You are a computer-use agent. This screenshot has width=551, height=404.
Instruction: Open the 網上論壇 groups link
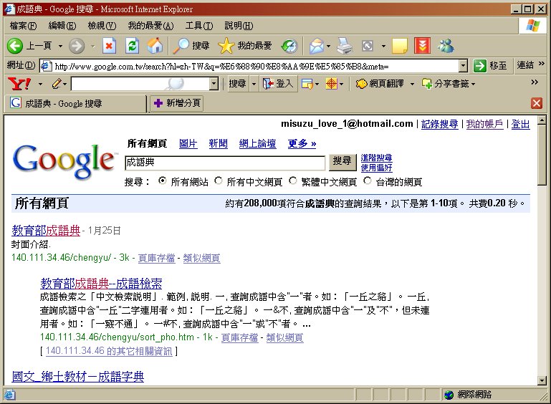coord(257,144)
